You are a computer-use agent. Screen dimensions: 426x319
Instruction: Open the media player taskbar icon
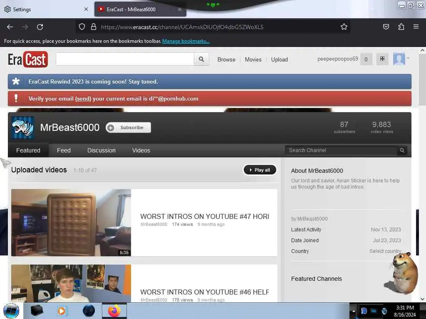coord(62,311)
